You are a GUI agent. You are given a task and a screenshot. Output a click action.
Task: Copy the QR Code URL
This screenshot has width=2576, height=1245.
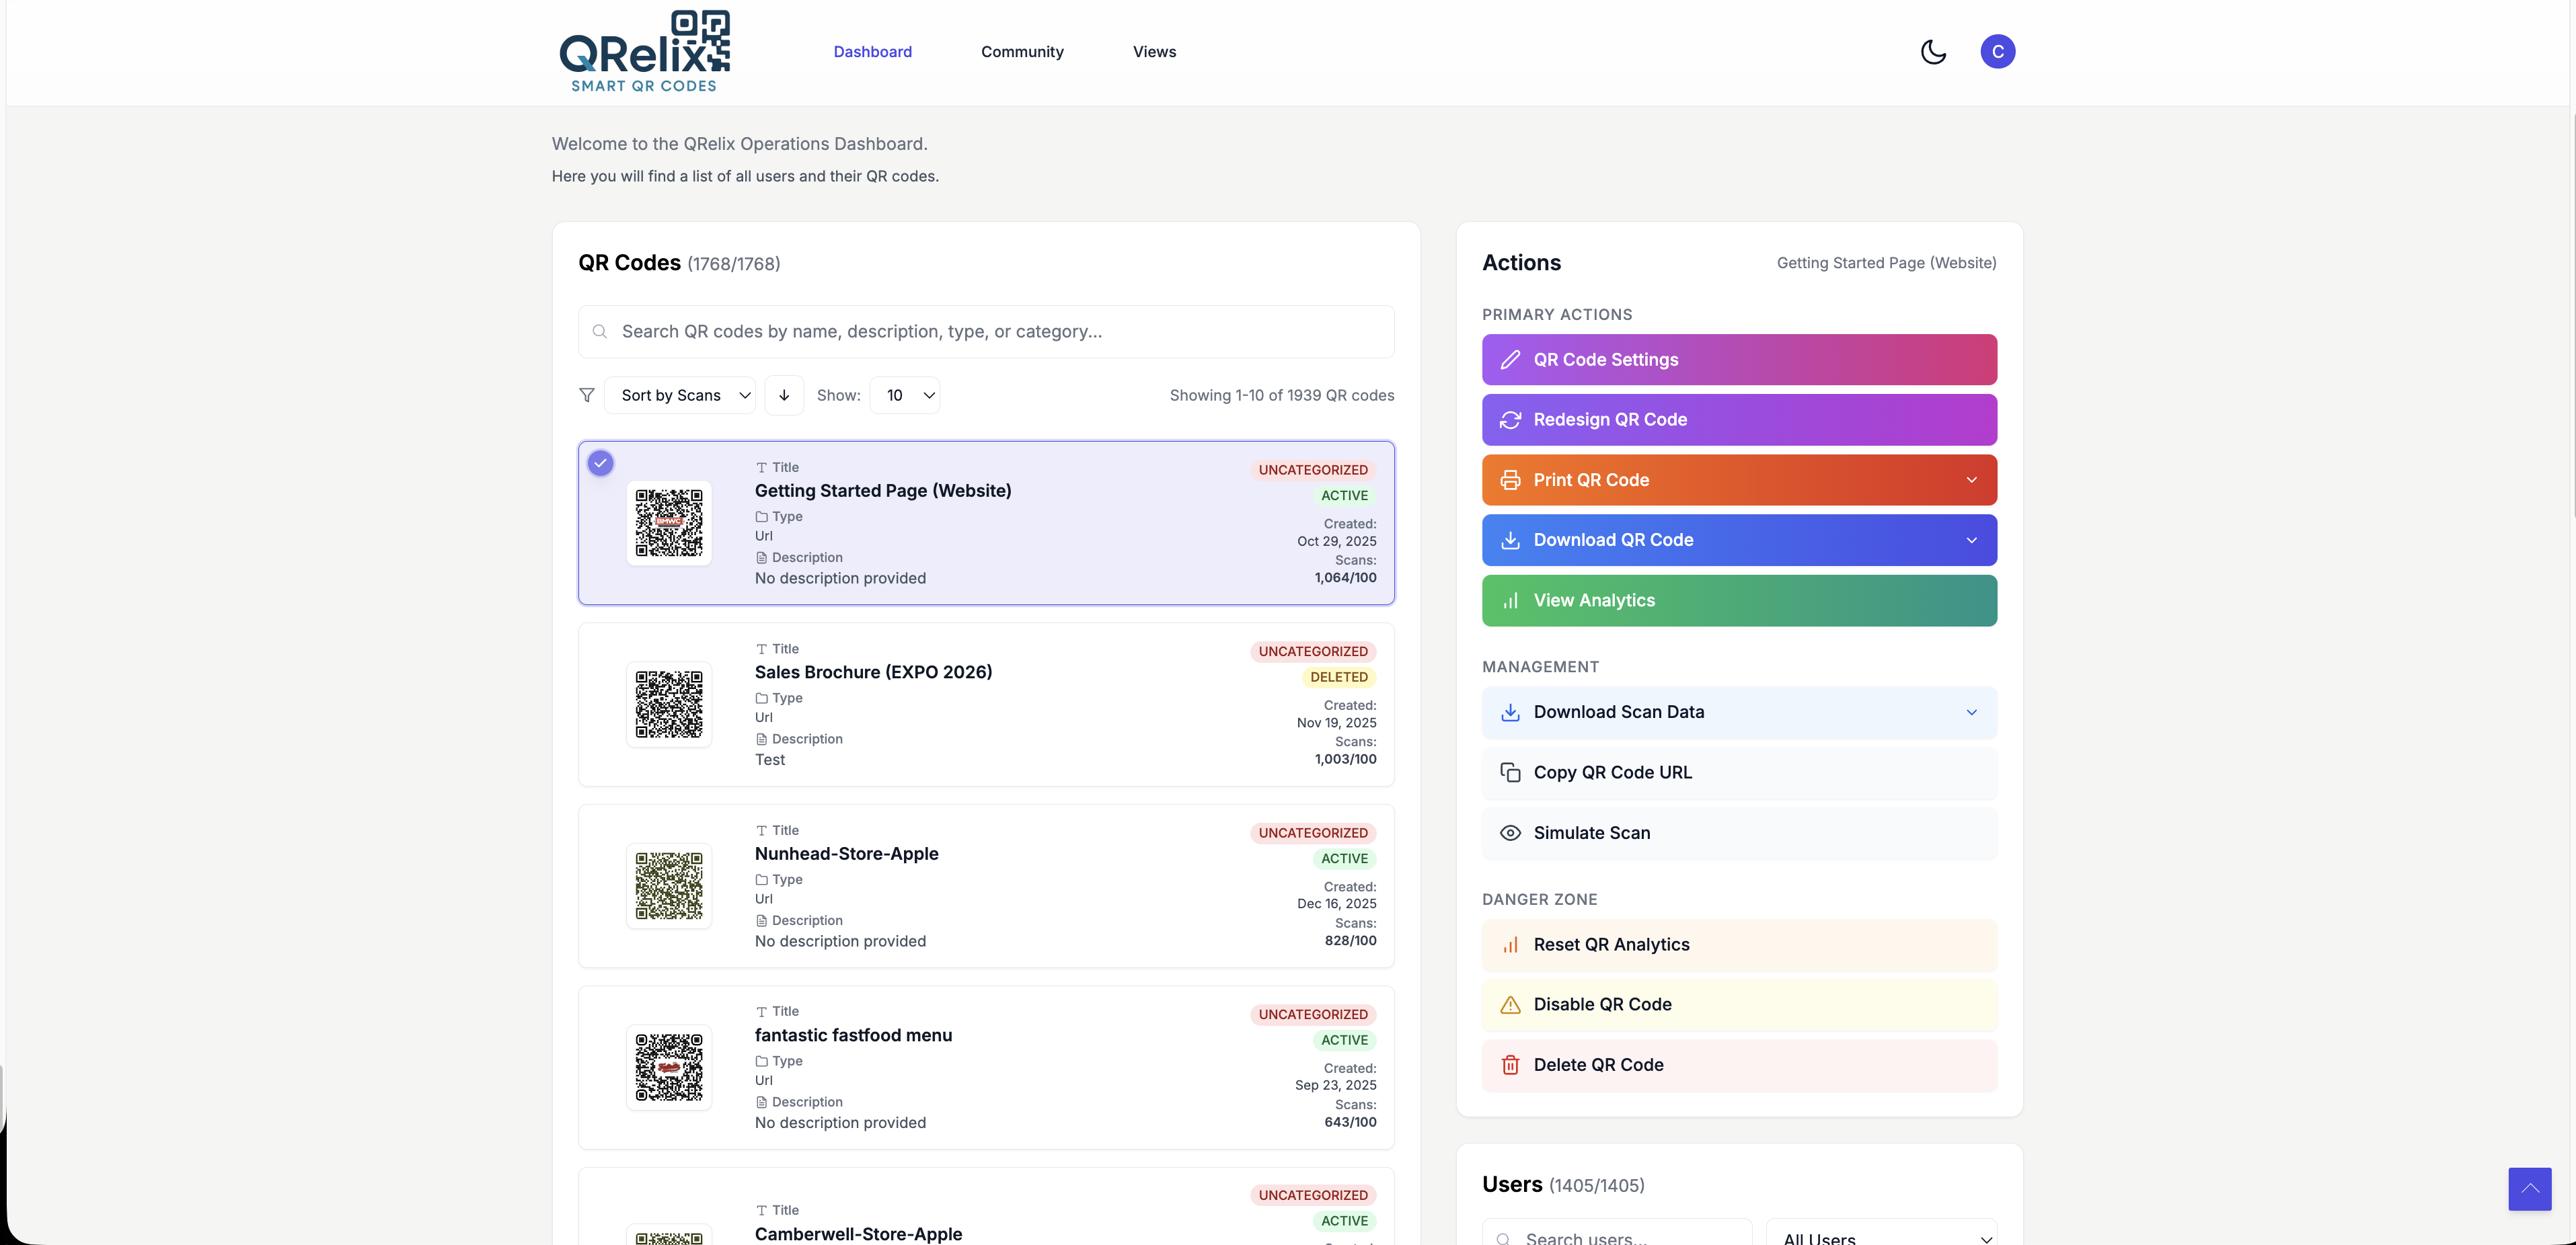(1738, 772)
